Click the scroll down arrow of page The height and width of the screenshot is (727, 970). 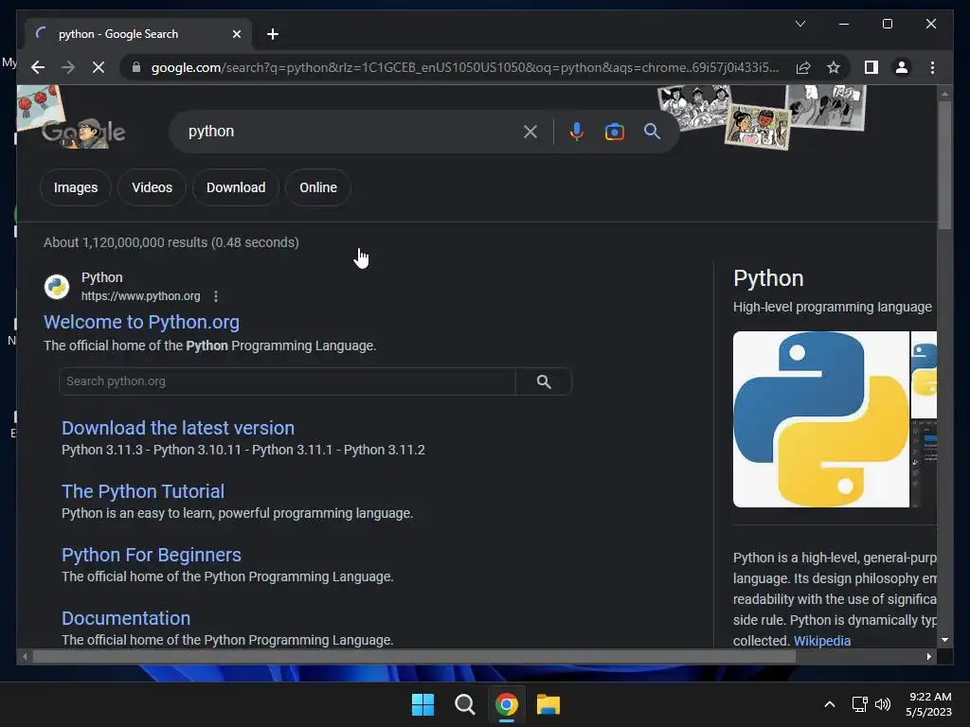click(x=944, y=641)
